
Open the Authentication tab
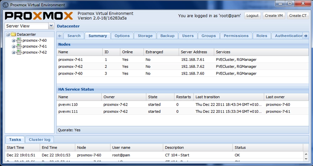[287, 36]
